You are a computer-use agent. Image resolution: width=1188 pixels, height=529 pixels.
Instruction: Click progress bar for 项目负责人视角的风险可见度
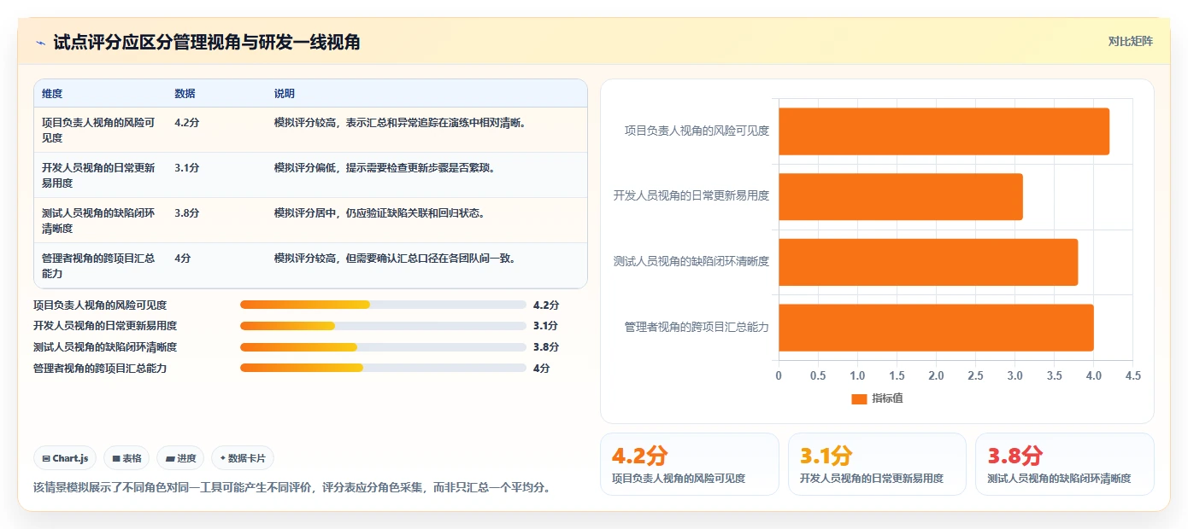pyautogui.click(x=383, y=305)
